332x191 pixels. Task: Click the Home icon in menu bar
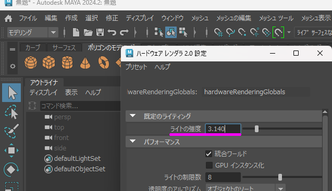tap(8, 18)
